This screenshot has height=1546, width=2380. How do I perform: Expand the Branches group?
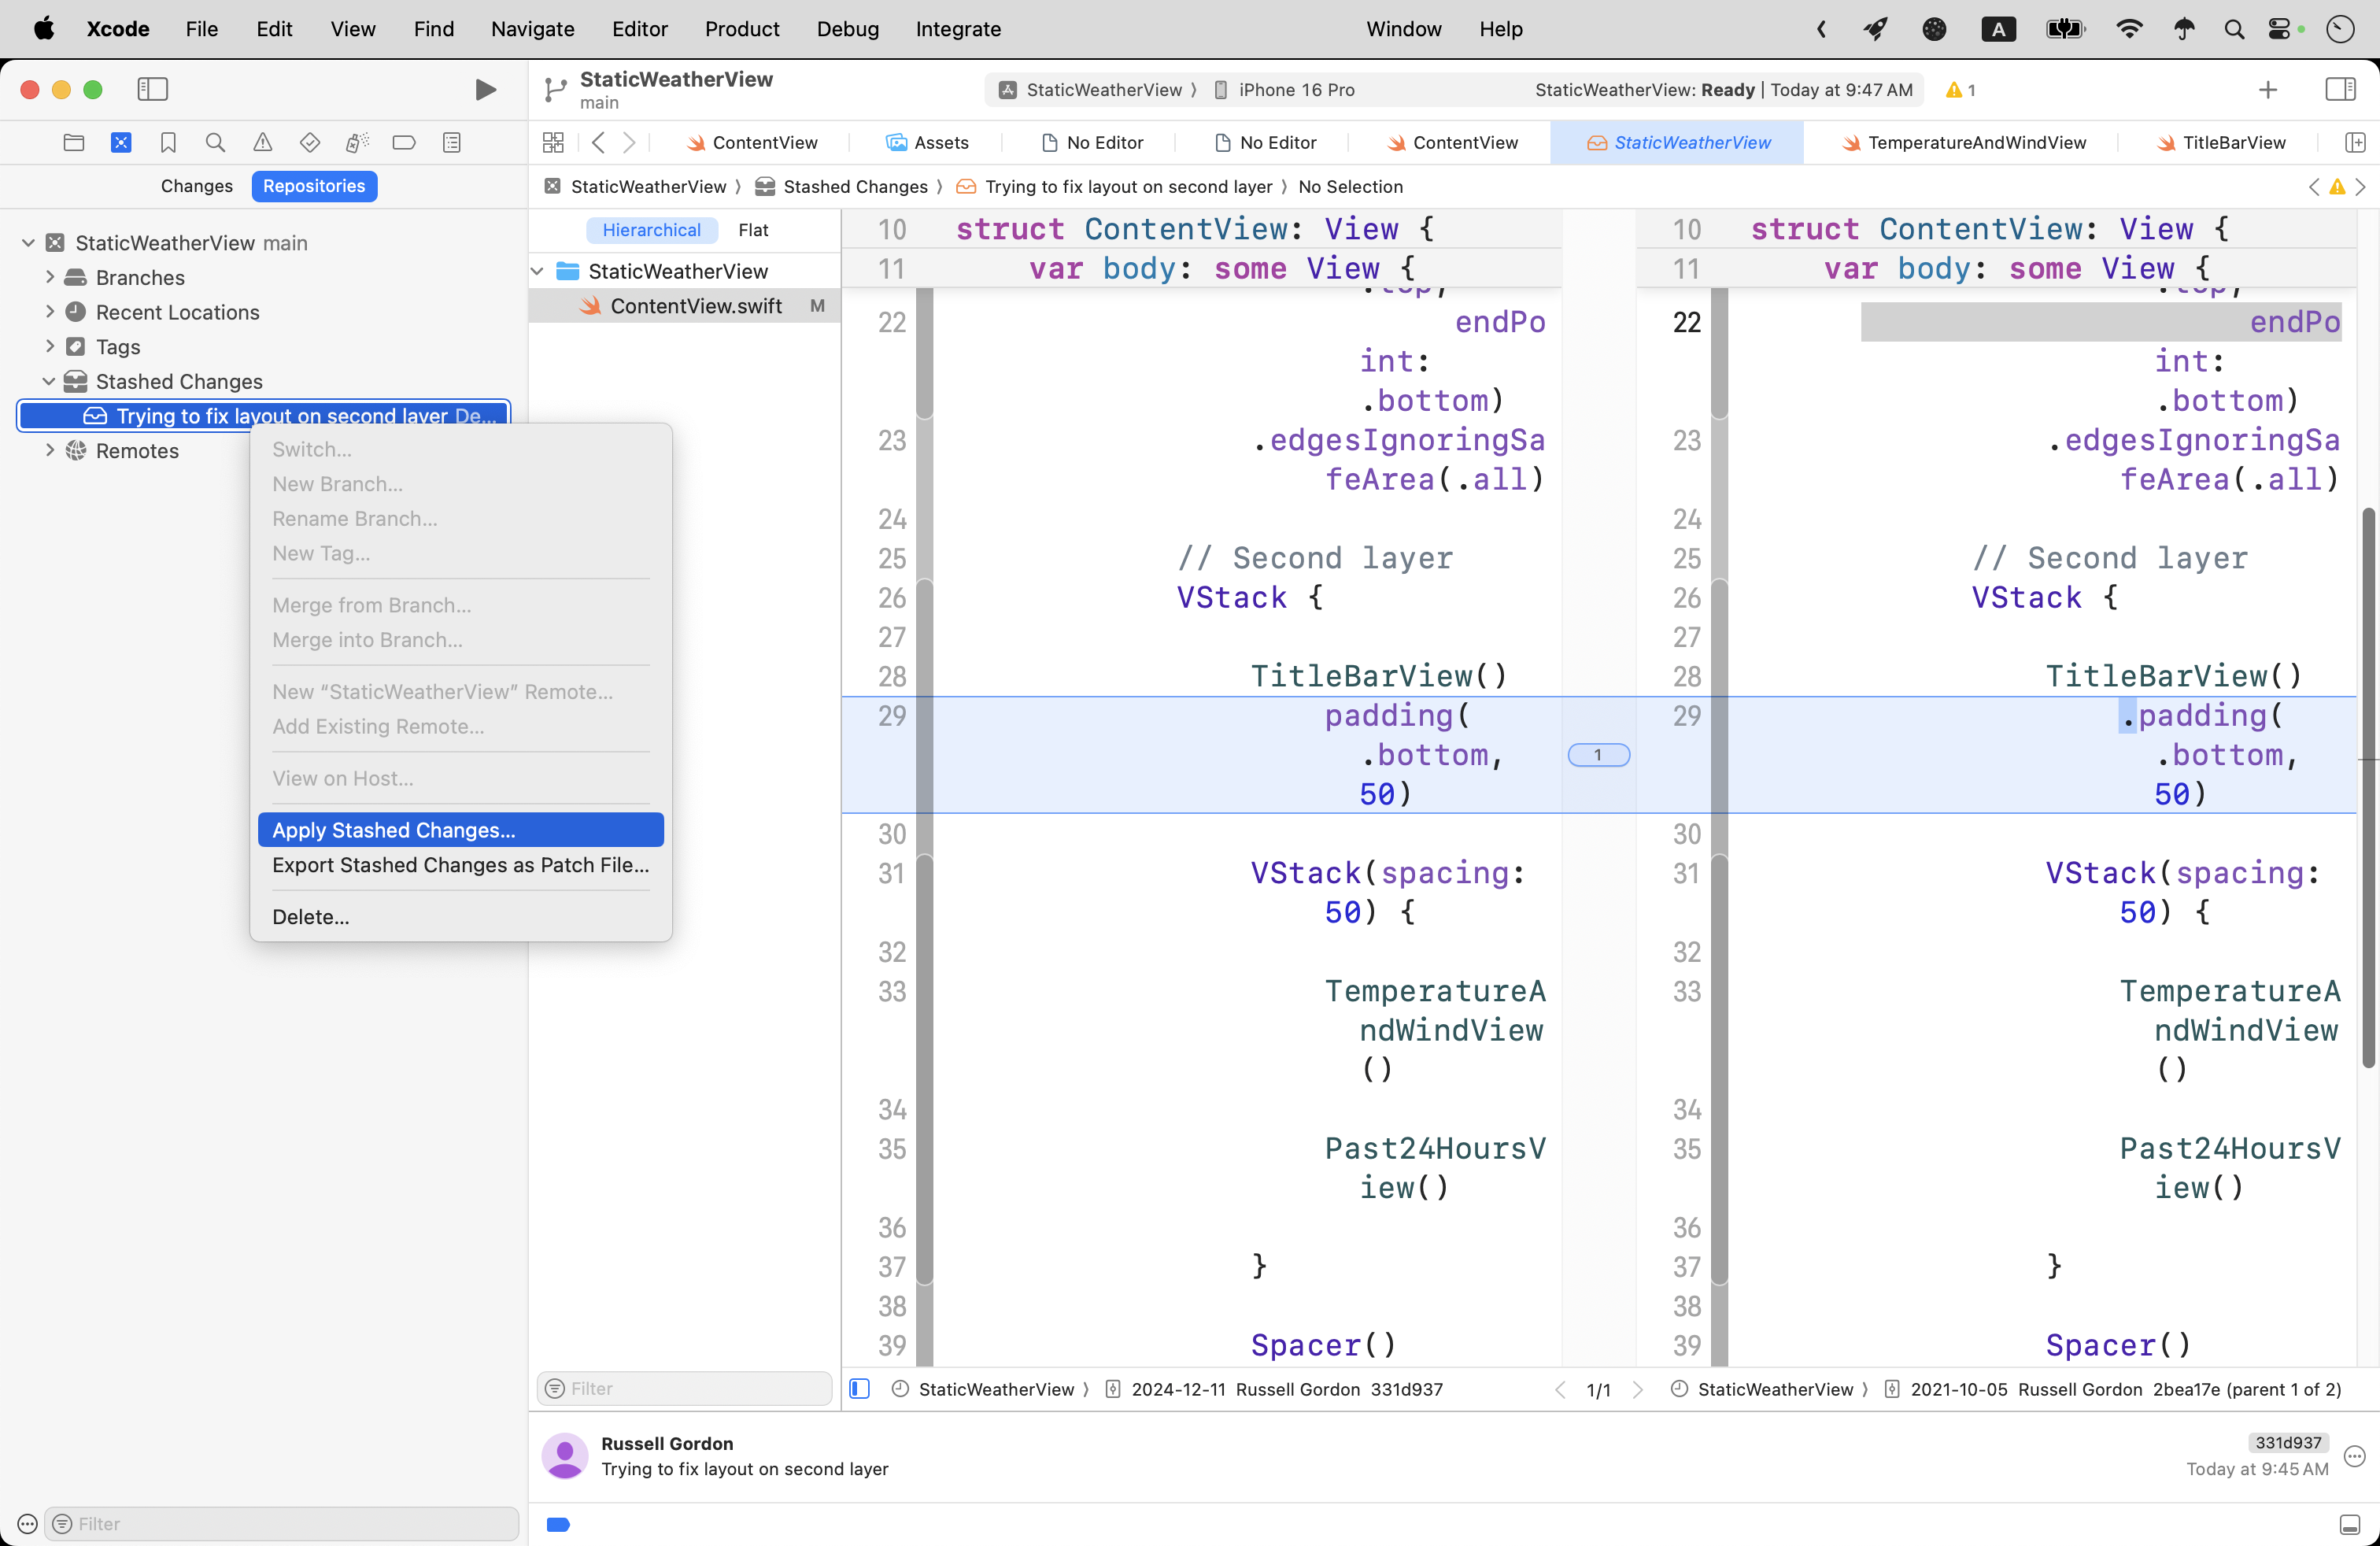tap(49, 277)
